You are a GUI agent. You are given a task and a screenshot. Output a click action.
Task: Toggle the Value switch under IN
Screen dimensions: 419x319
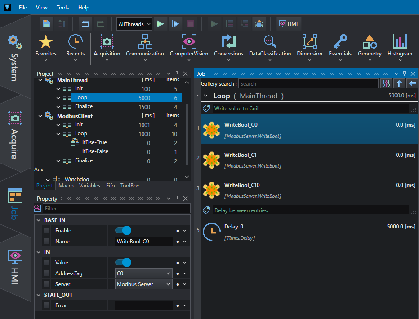(123, 263)
